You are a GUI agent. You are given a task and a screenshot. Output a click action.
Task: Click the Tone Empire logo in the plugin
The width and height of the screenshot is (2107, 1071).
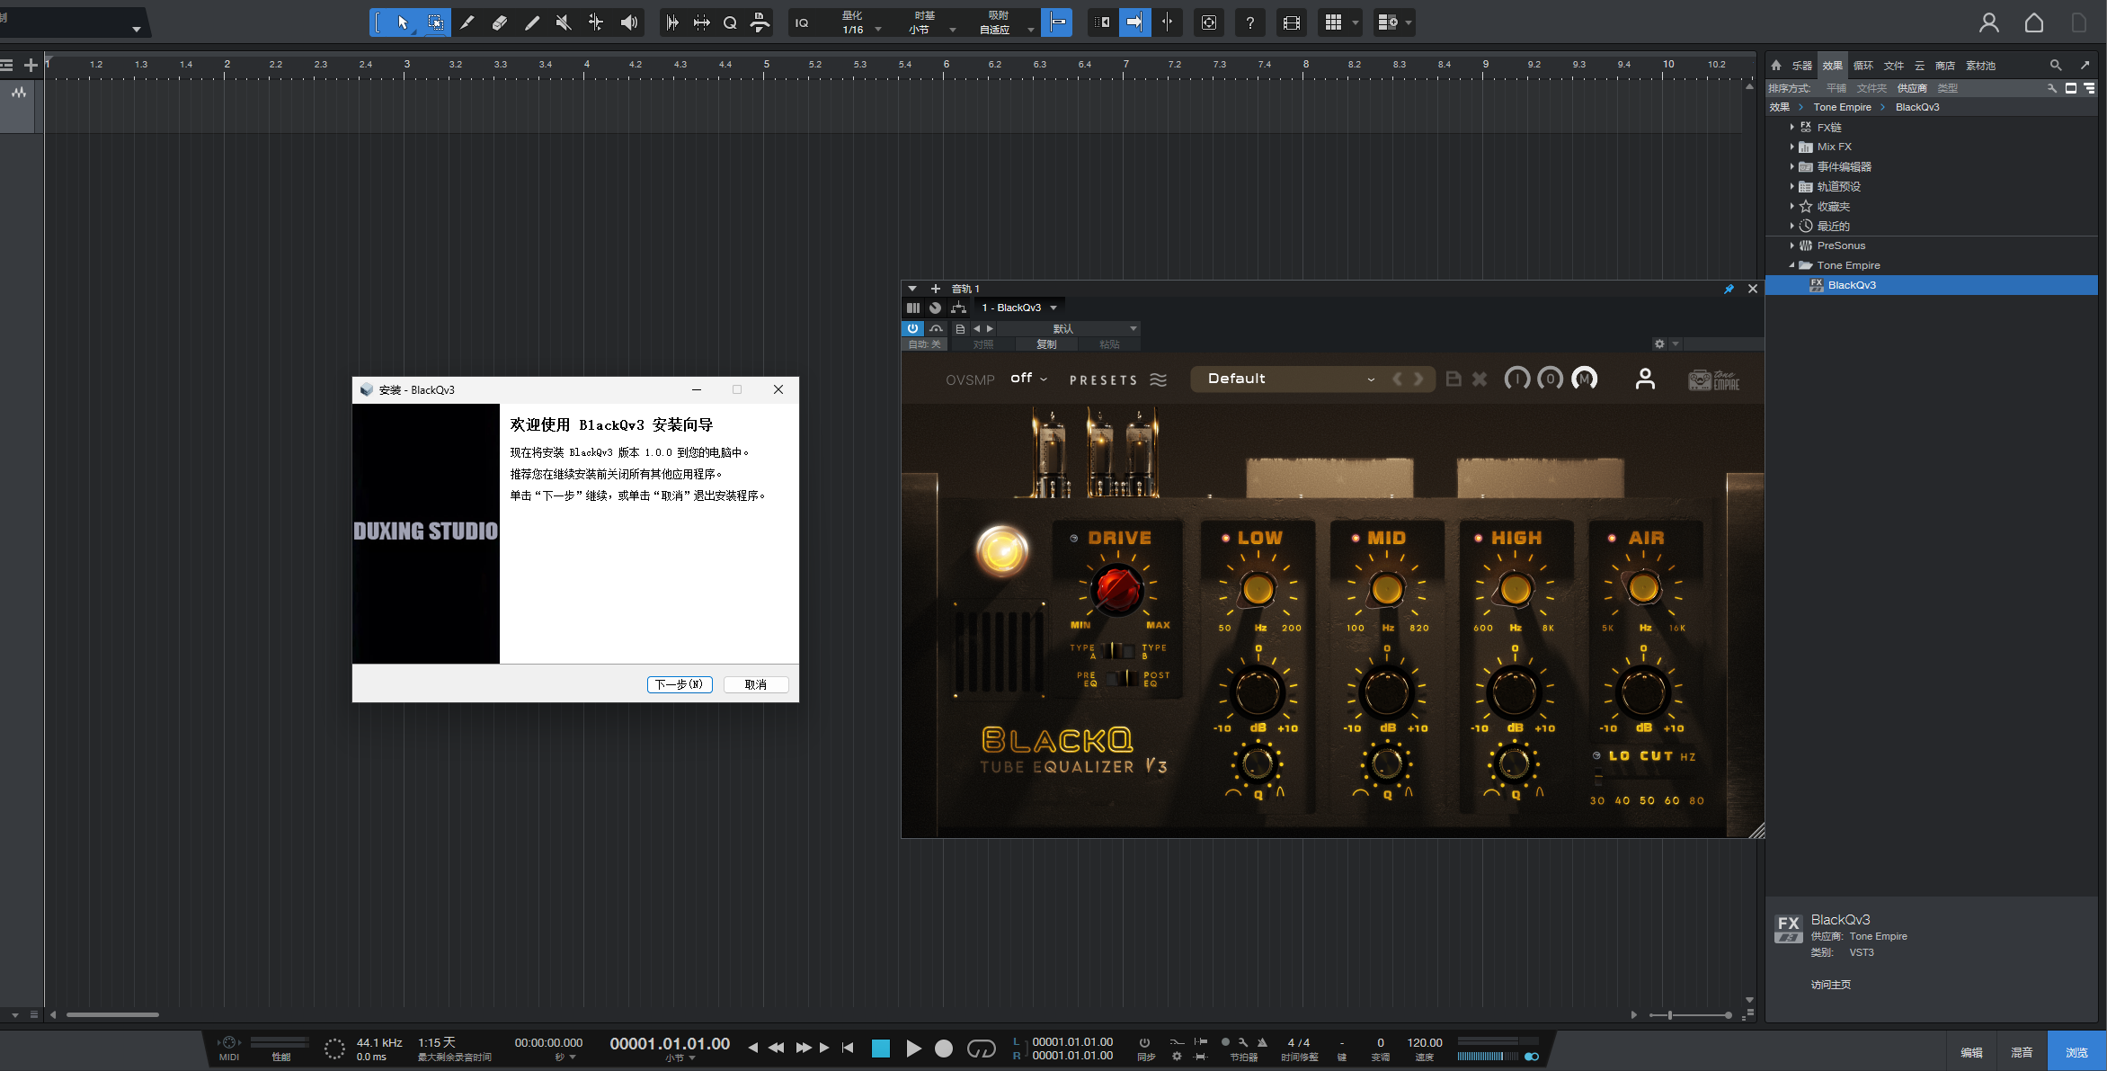click(x=1713, y=379)
